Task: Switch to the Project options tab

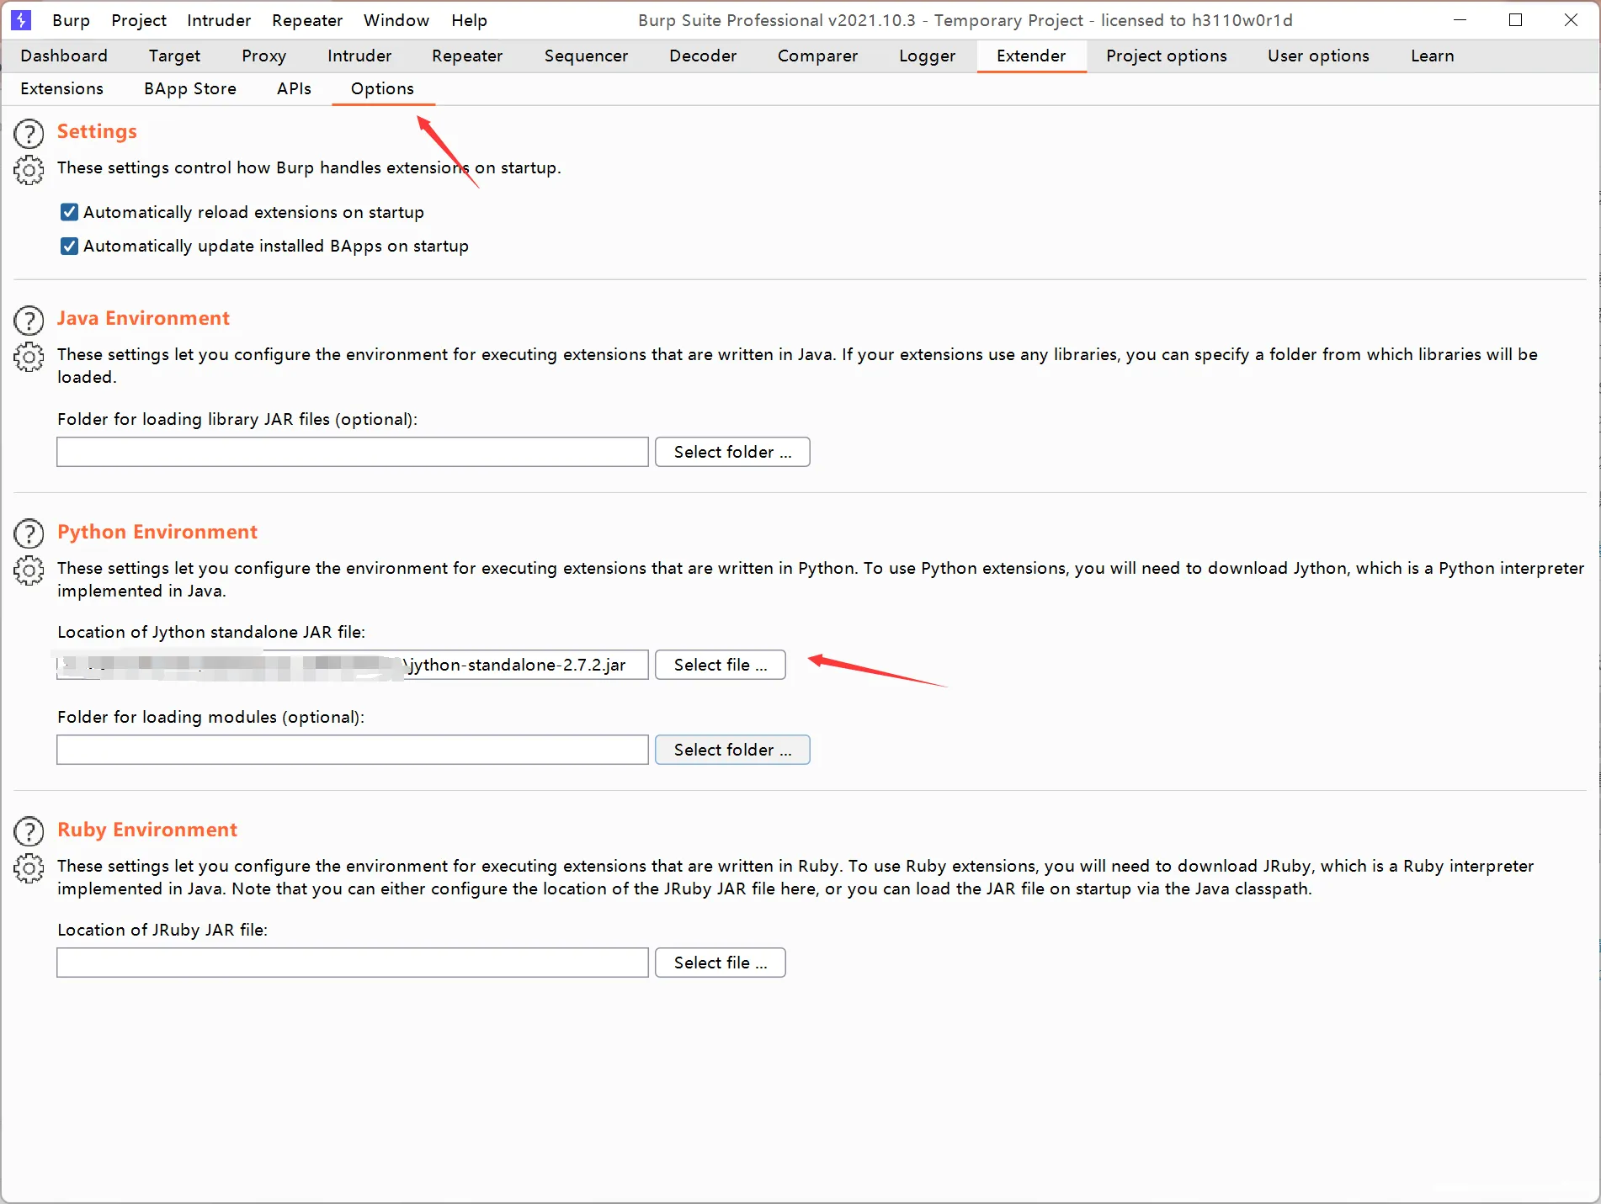Action: point(1166,56)
